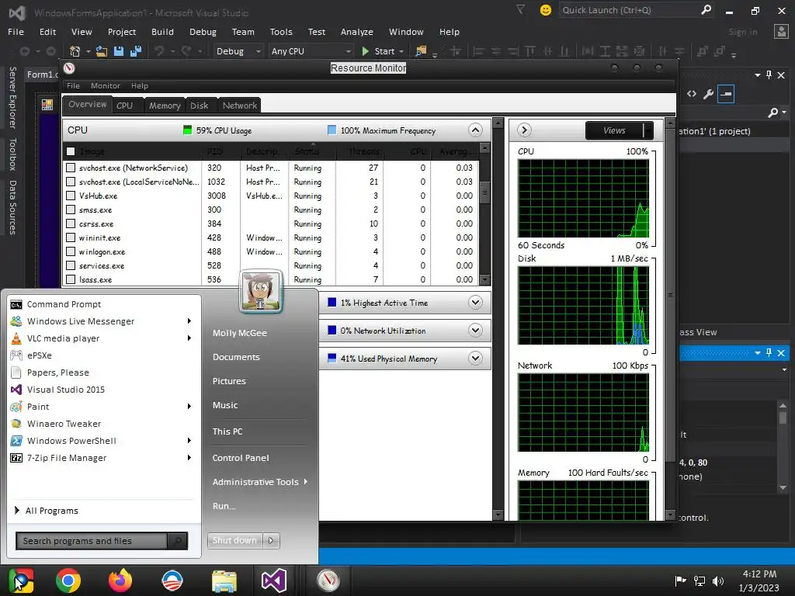Toggle Preview Selected Items icon in Solution Explorer

(726, 94)
